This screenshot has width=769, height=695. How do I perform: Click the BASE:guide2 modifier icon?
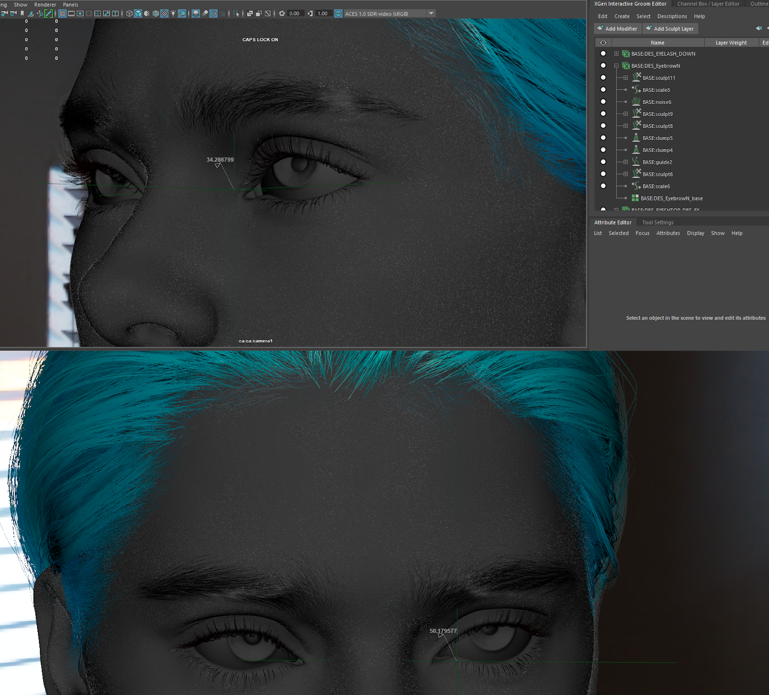[x=636, y=162]
